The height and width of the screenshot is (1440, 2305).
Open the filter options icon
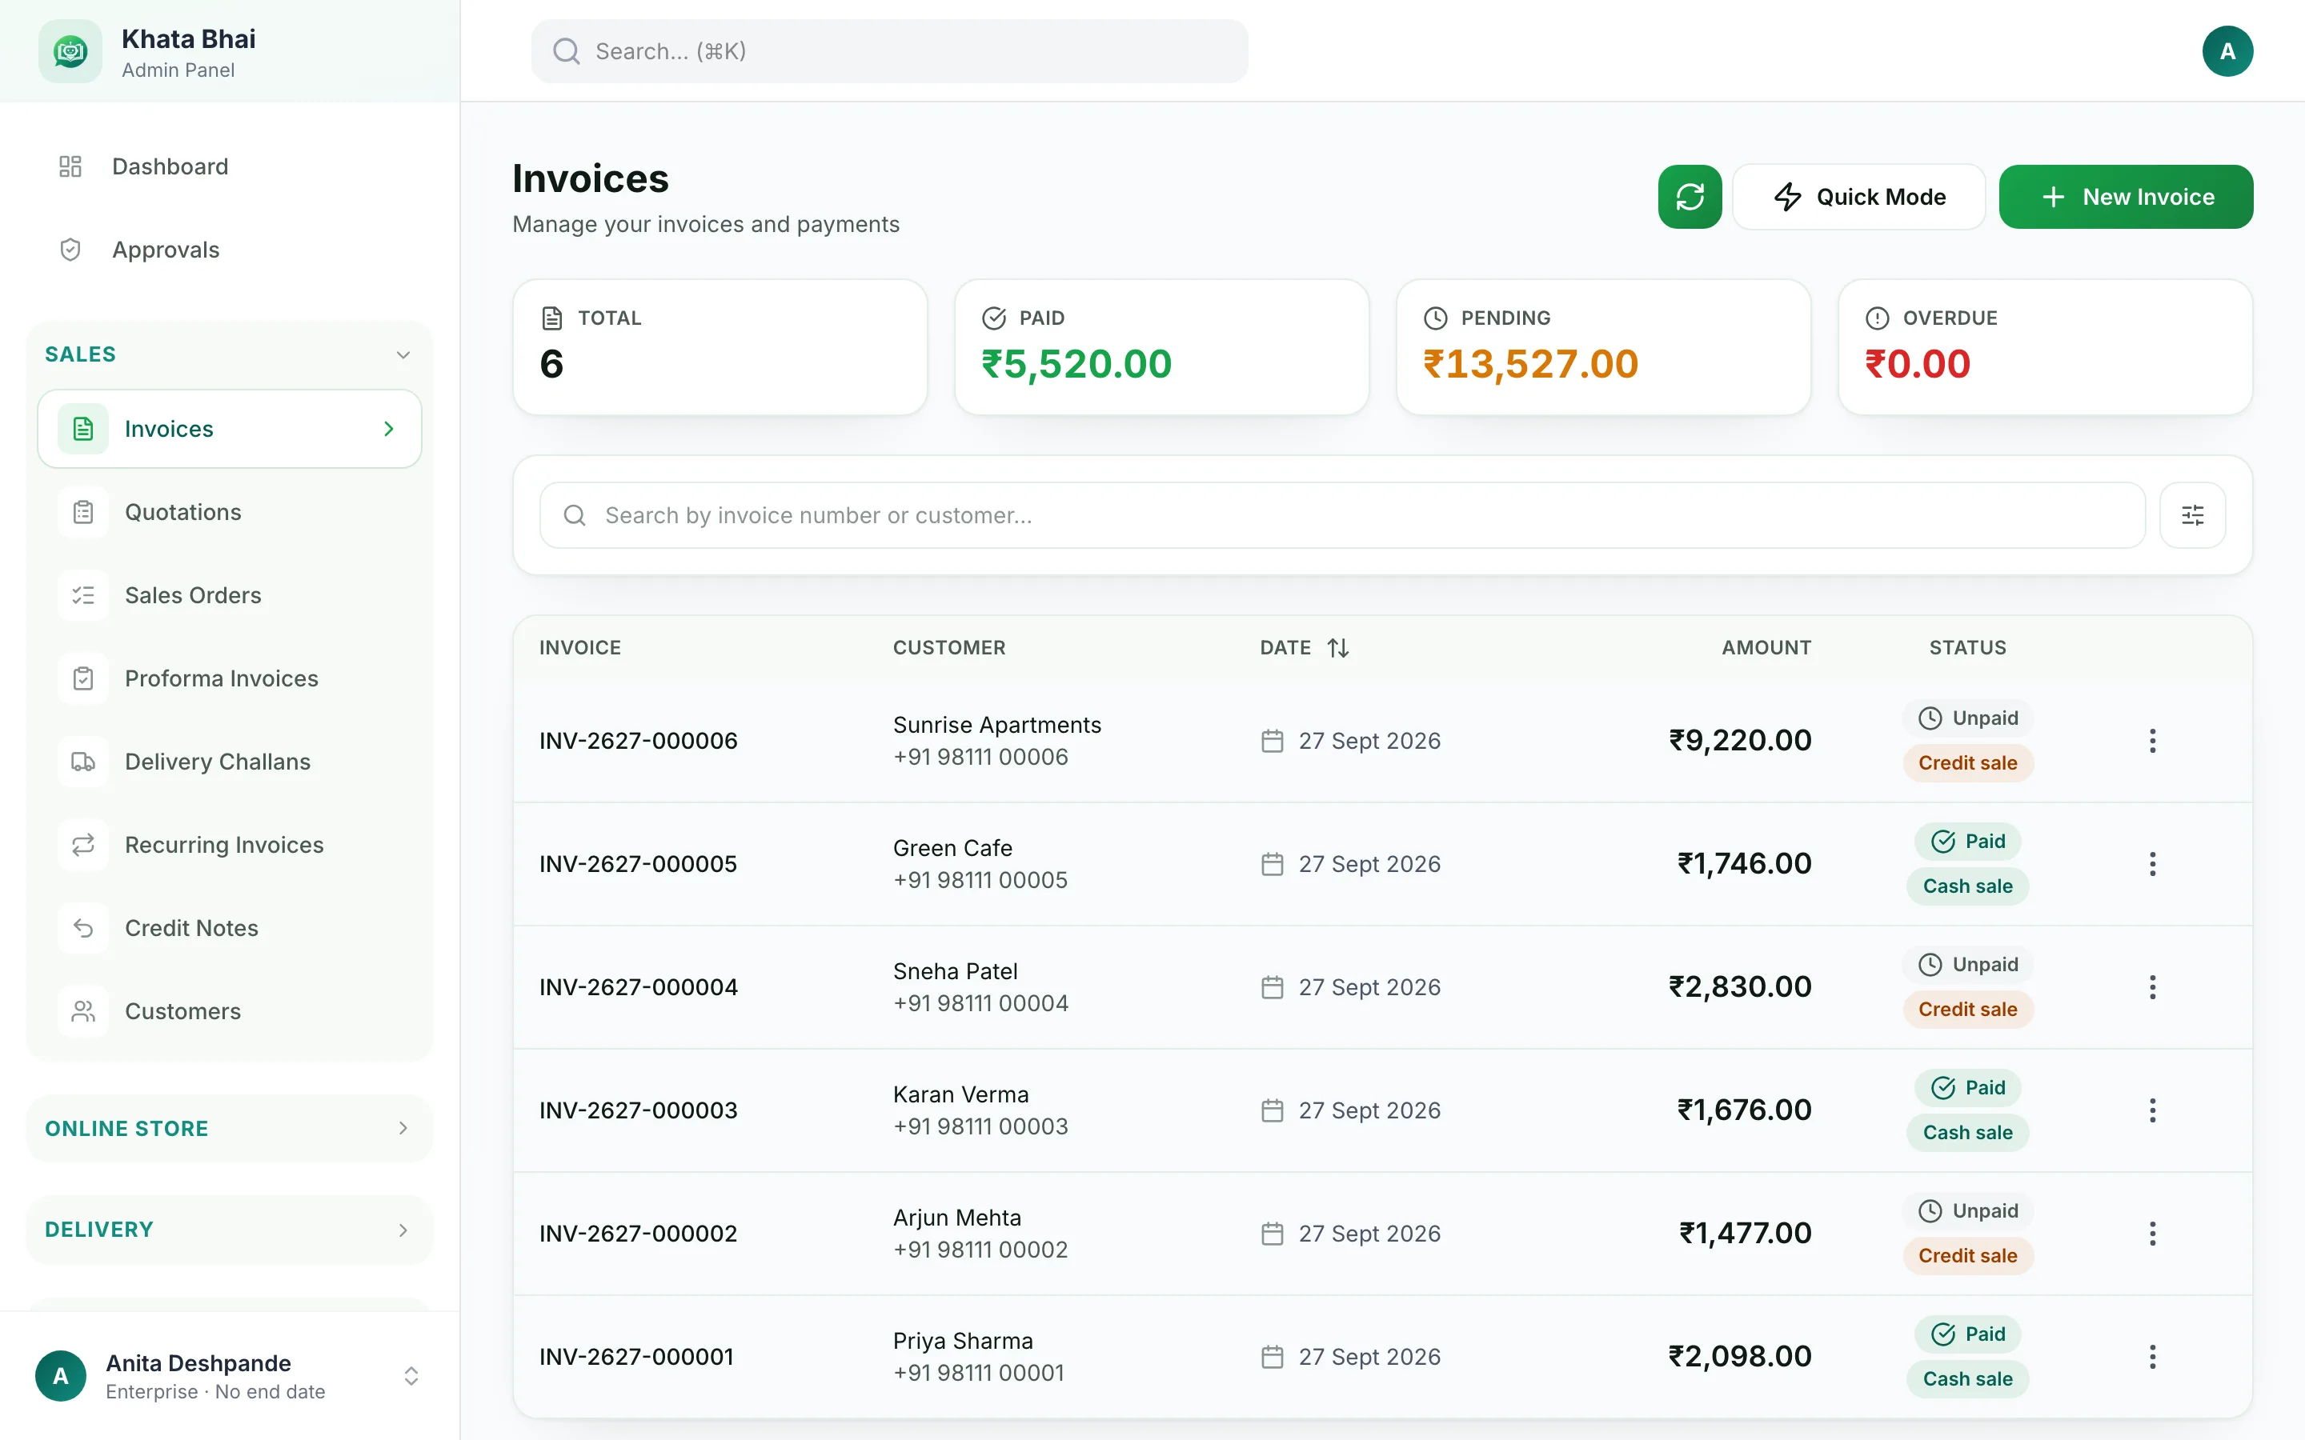tap(2193, 515)
